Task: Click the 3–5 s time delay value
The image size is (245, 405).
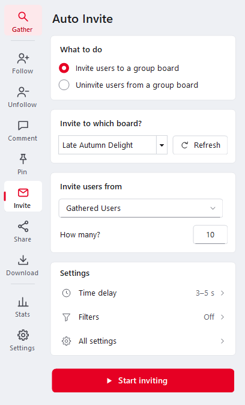Action: (205, 293)
